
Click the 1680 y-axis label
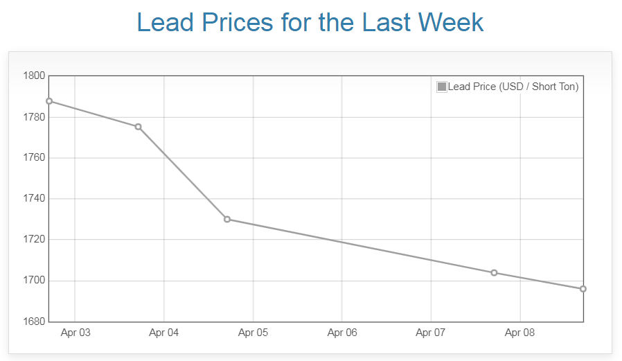coord(34,322)
